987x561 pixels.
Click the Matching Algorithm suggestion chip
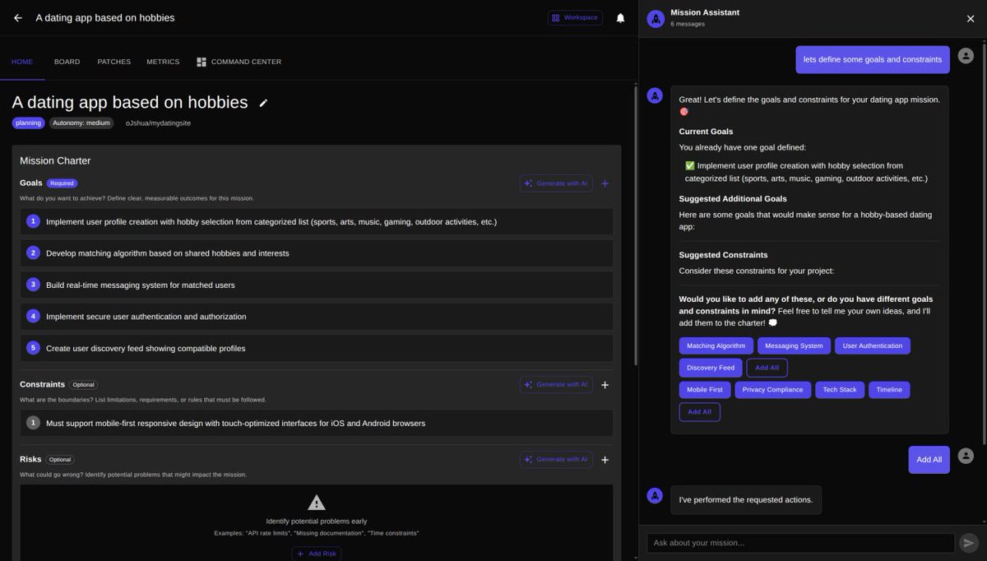point(716,345)
